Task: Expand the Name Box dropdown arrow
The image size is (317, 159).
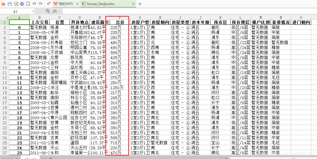Action: 33,11
